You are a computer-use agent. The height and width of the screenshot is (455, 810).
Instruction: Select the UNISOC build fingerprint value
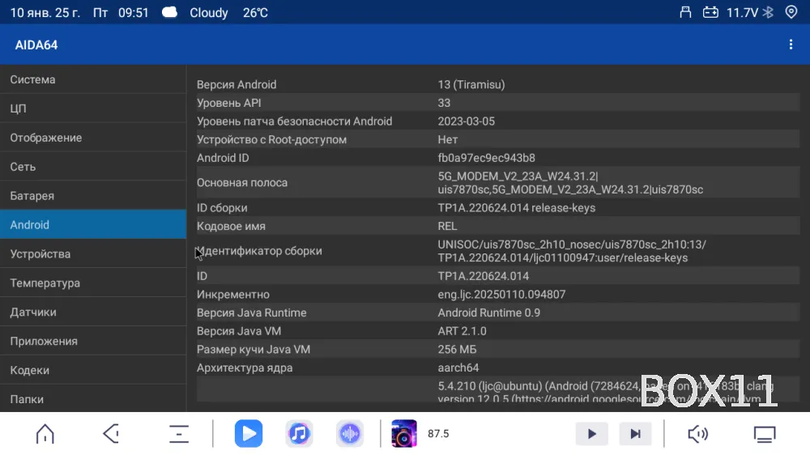click(572, 251)
